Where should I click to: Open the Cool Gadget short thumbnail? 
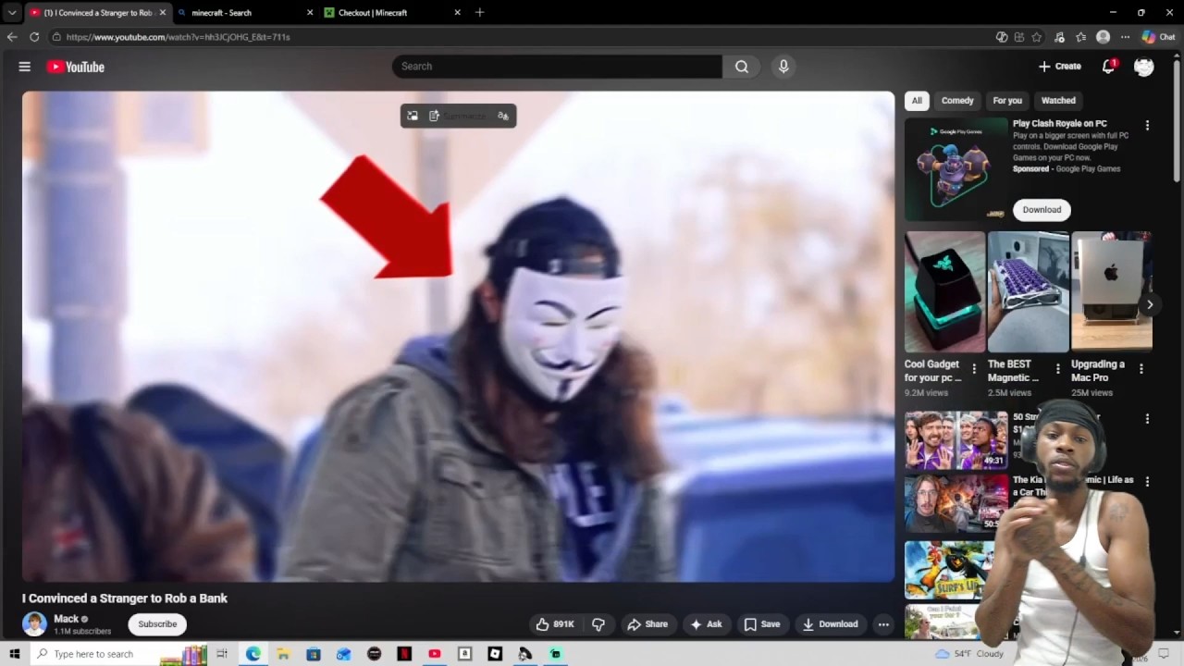click(x=944, y=291)
